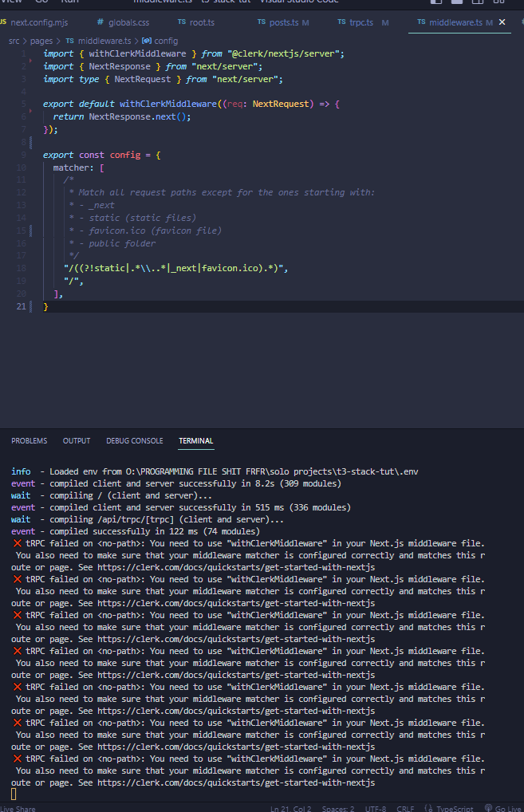
Task: Start Live Share from the status bar
Action: click(x=18, y=808)
